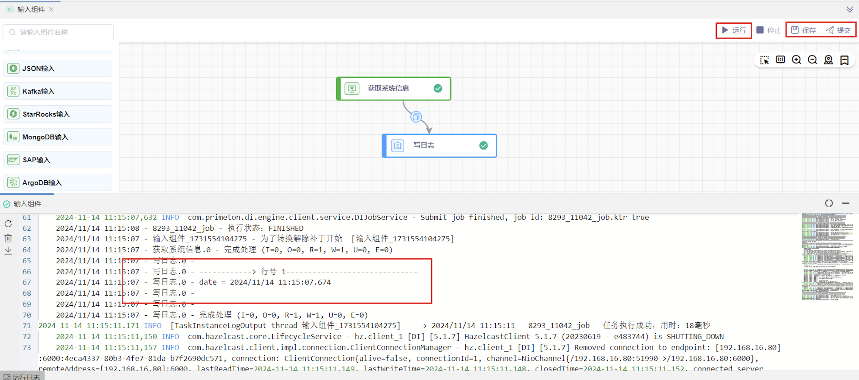Clear the log with the trash icon

point(8,238)
